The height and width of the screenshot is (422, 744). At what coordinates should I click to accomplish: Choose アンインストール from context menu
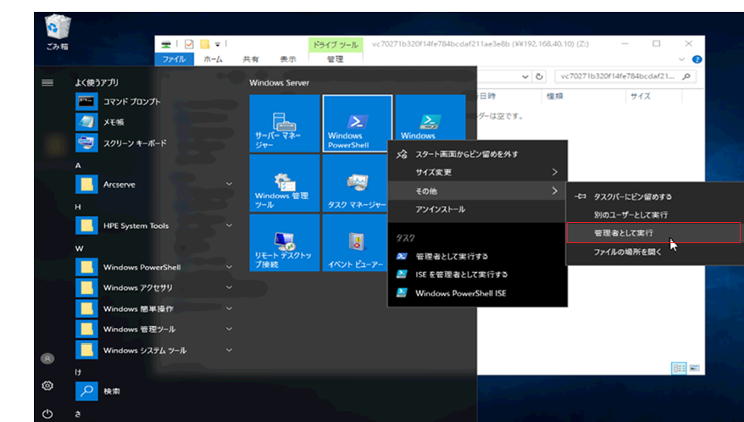tap(477, 208)
